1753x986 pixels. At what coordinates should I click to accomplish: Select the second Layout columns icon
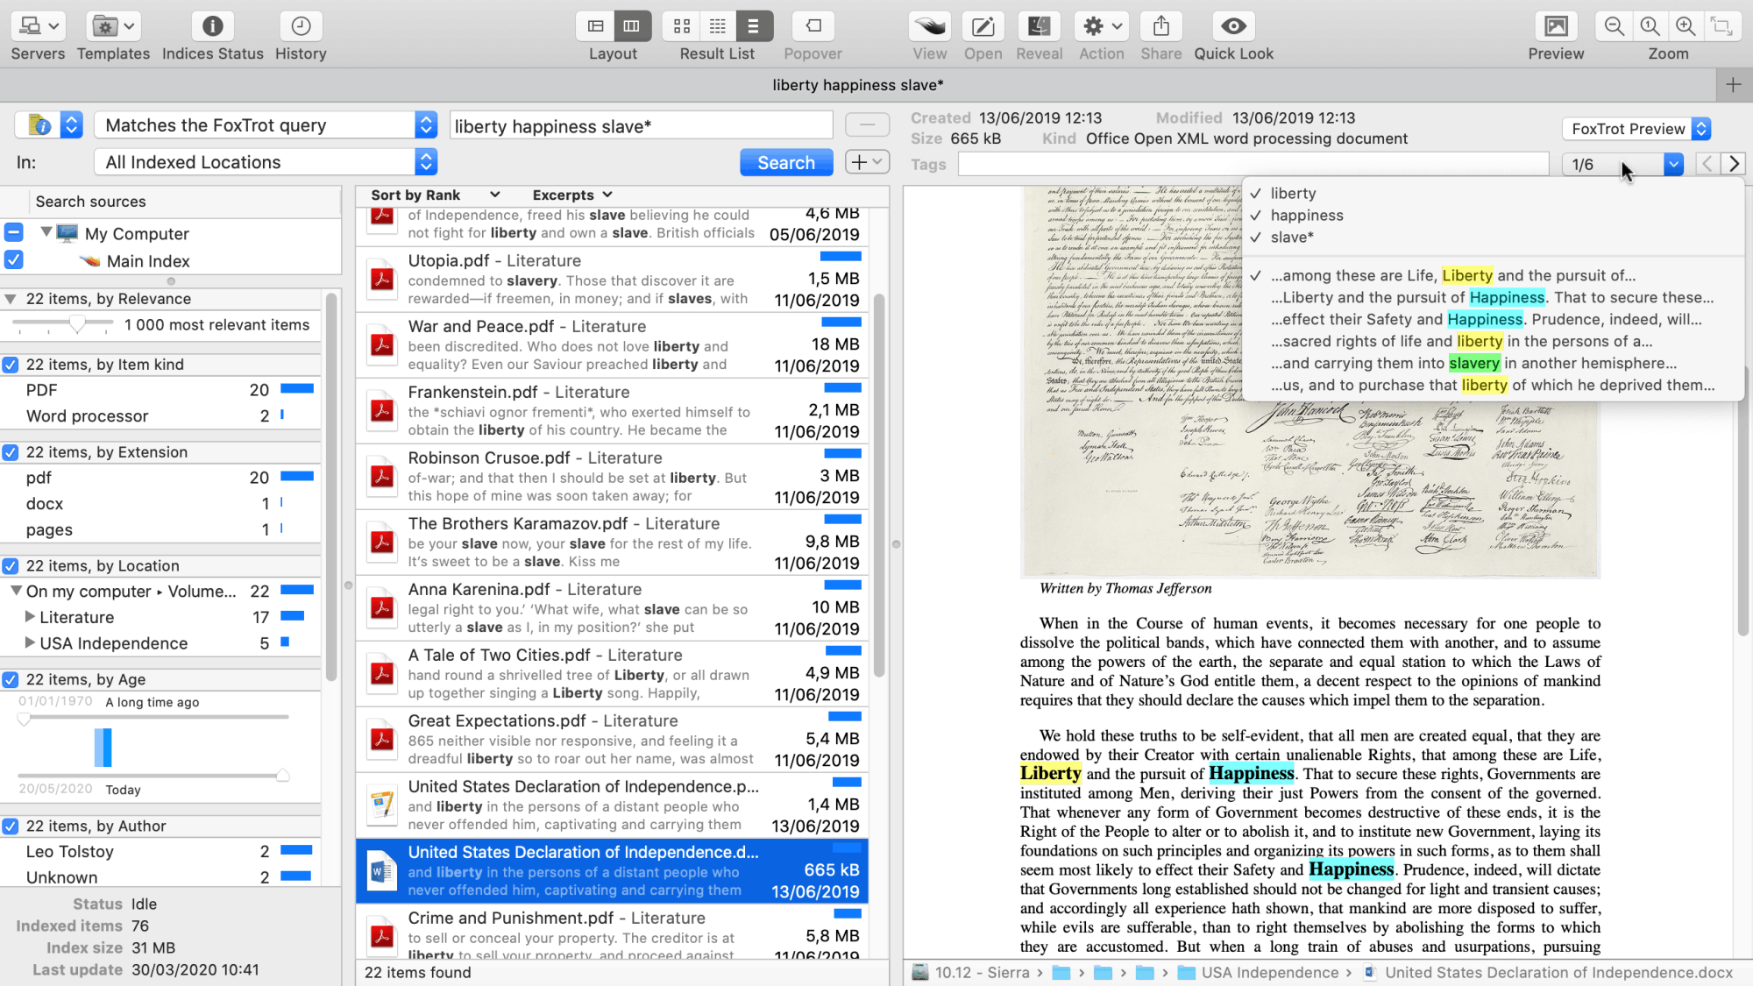[x=632, y=26]
